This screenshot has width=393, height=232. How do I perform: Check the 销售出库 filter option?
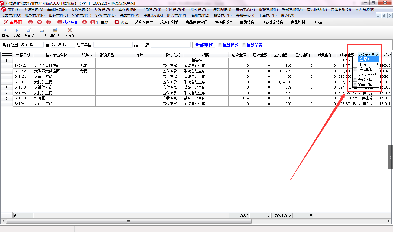pyautogui.click(x=355, y=85)
